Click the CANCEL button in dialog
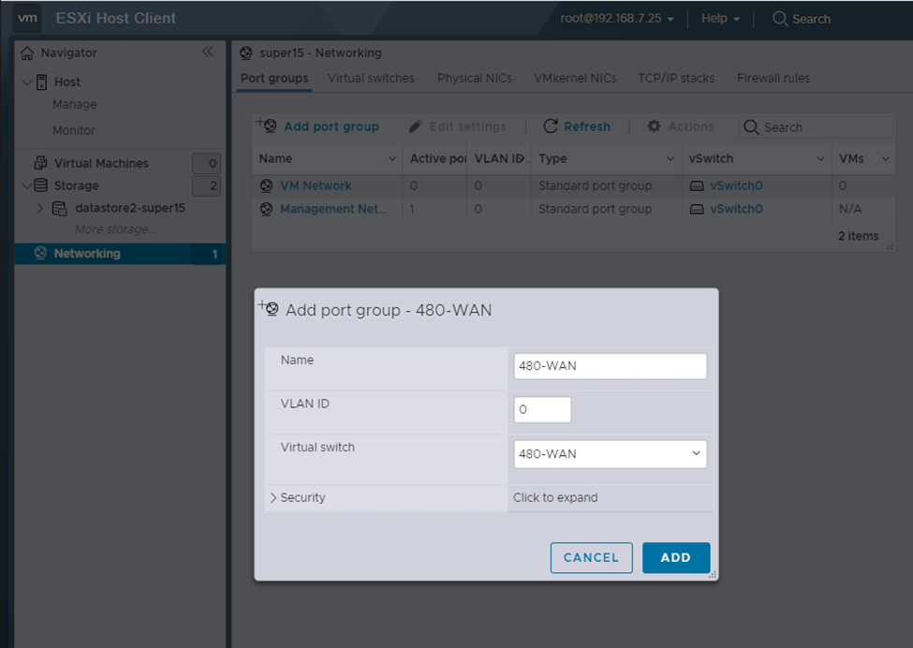The height and width of the screenshot is (648, 913). point(592,558)
